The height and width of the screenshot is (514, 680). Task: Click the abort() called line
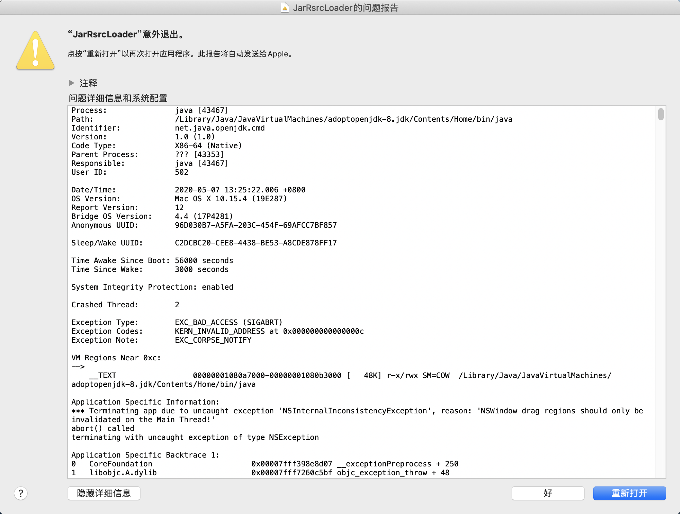103,428
